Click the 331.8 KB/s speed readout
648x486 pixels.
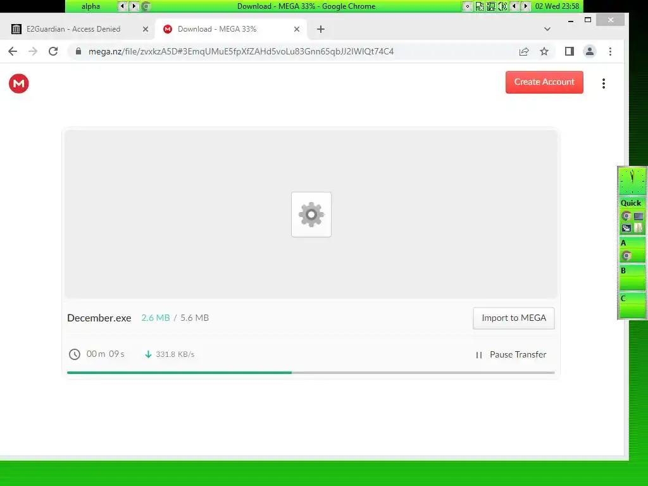(x=175, y=354)
